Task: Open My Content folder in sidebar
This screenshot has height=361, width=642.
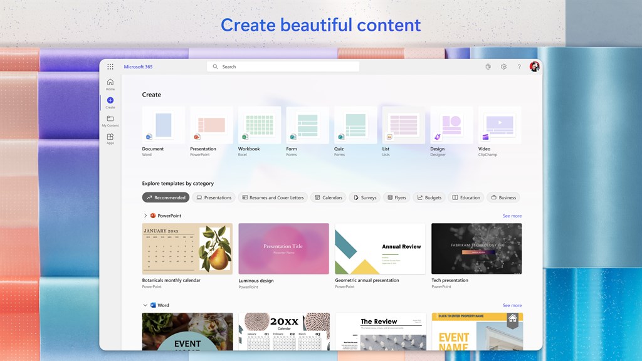Action: click(110, 121)
